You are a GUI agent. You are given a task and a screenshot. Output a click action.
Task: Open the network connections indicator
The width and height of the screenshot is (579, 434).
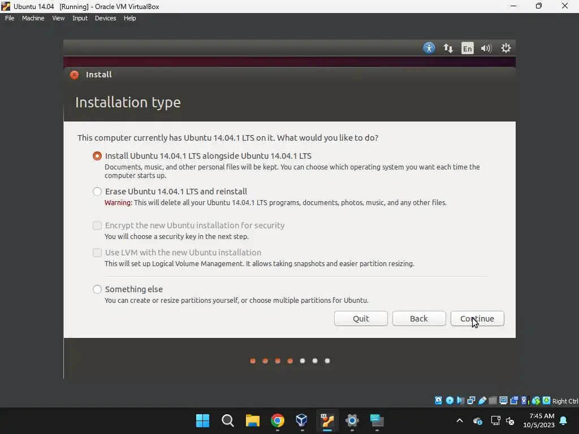[448, 48]
